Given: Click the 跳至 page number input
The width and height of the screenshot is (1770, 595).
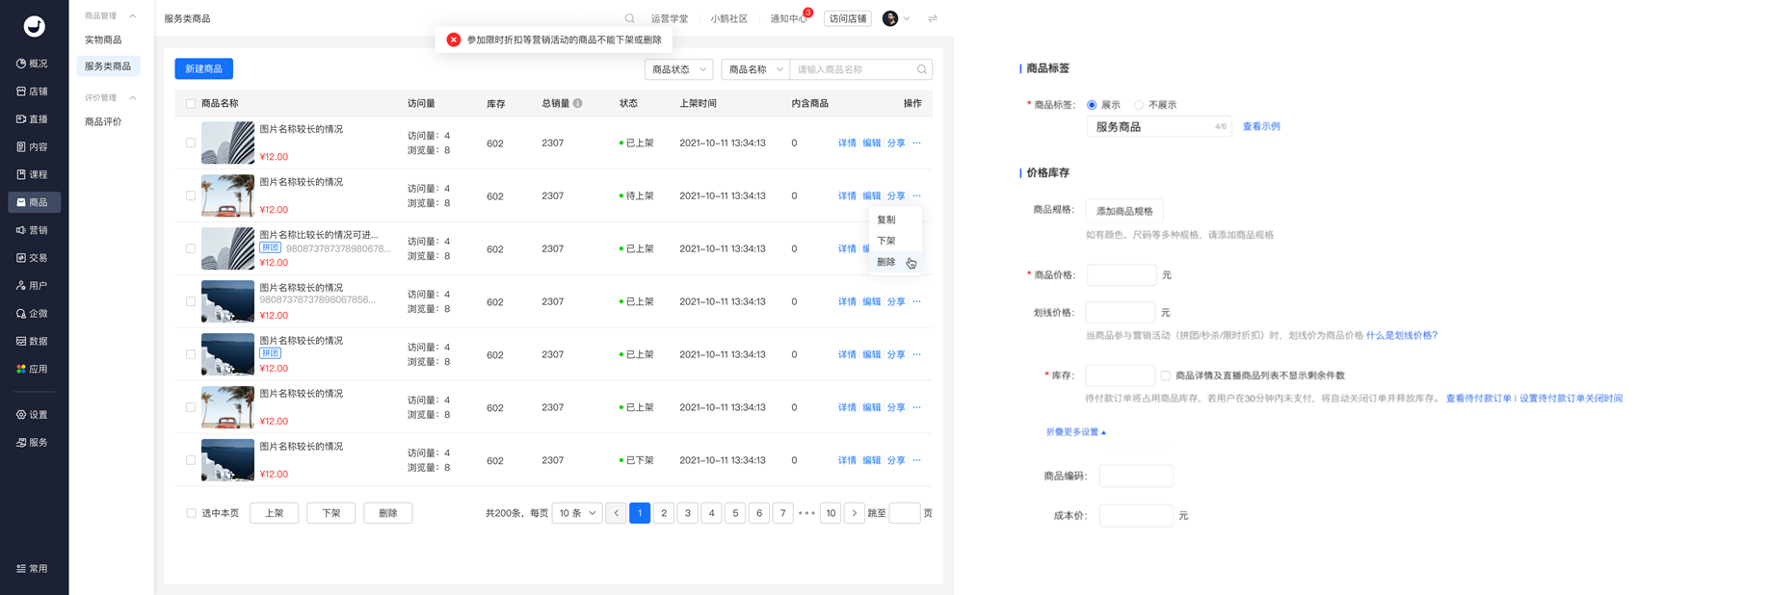Looking at the screenshot, I should coord(905,513).
